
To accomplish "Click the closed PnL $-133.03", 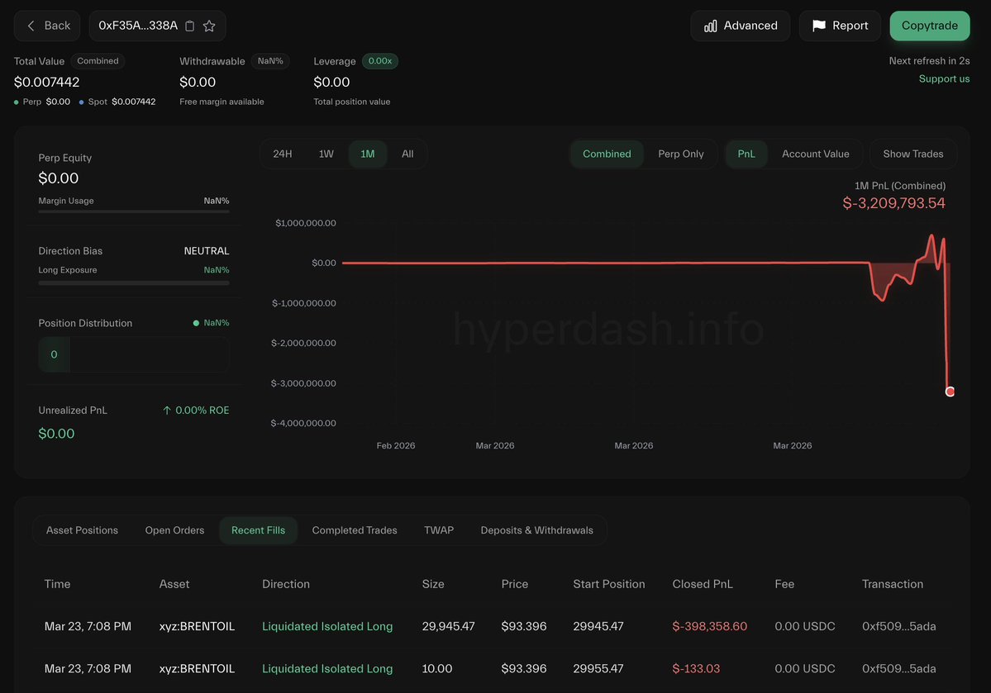I will tap(696, 669).
